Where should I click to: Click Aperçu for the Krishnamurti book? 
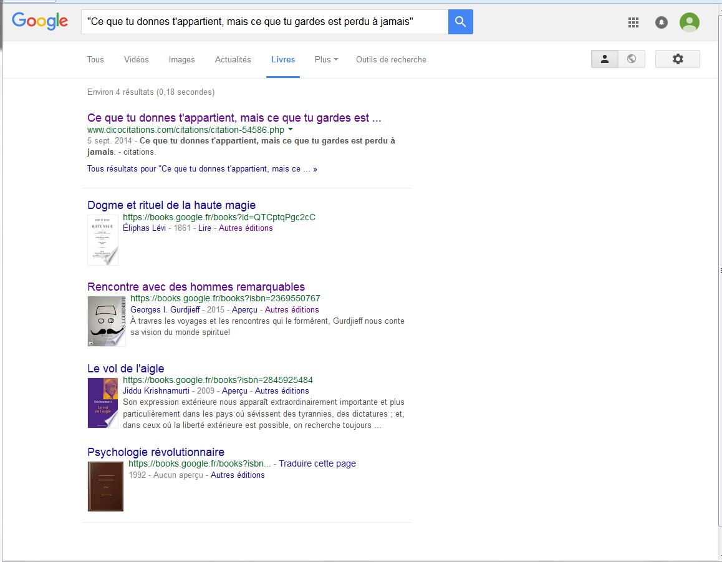coord(234,390)
